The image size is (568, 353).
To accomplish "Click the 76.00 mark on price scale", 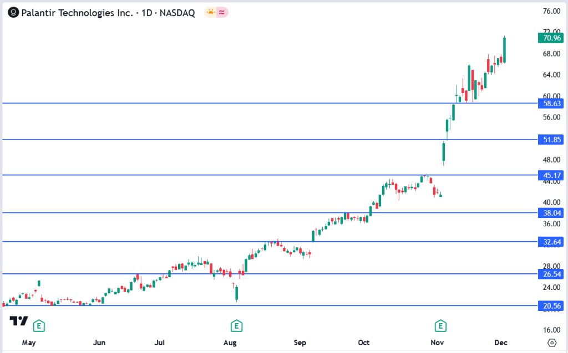I will (x=550, y=11).
